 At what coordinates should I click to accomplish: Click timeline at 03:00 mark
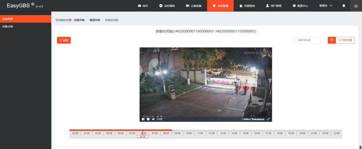pos(109,133)
